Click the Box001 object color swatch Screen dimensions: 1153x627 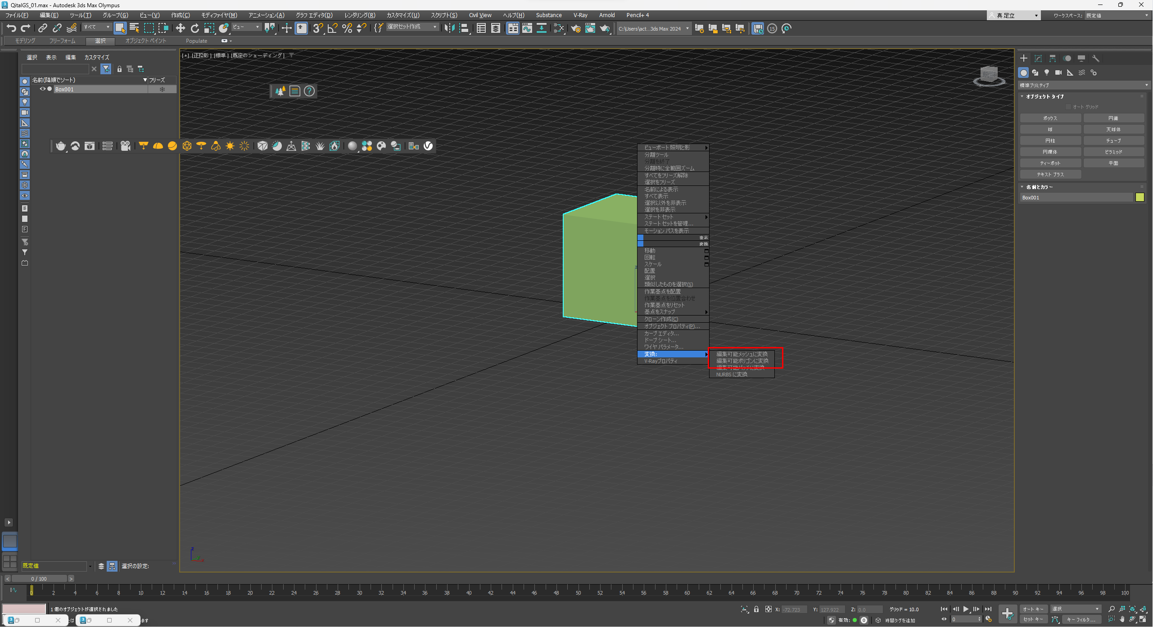coord(1139,198)
